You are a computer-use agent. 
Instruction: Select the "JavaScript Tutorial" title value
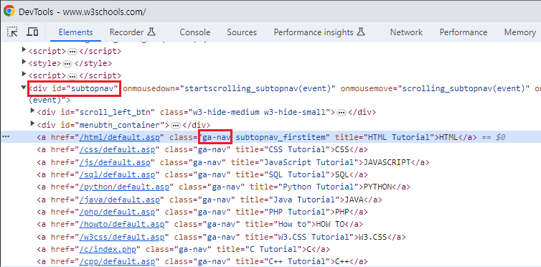click(309, 162)
